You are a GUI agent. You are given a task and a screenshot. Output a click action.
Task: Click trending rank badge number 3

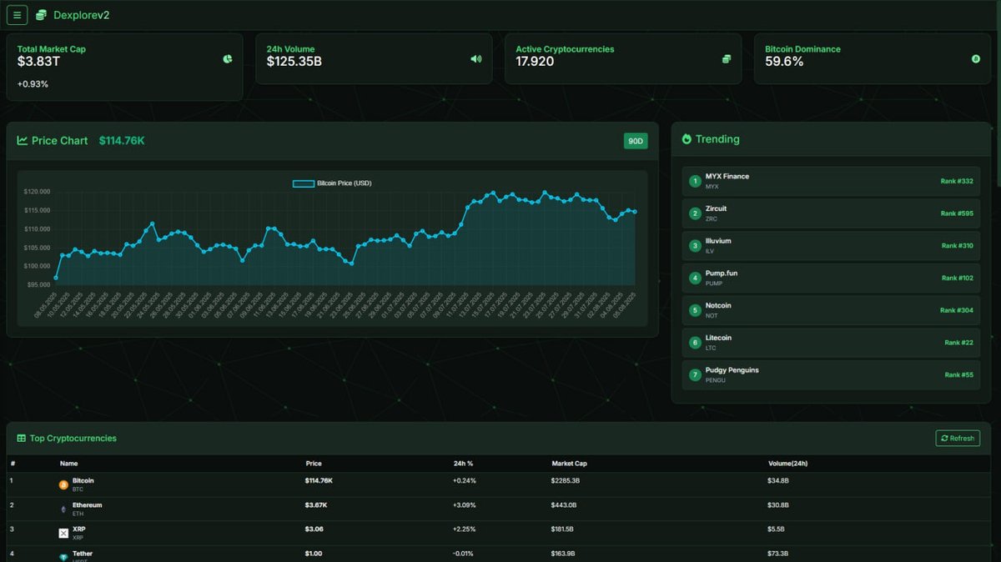695,246
